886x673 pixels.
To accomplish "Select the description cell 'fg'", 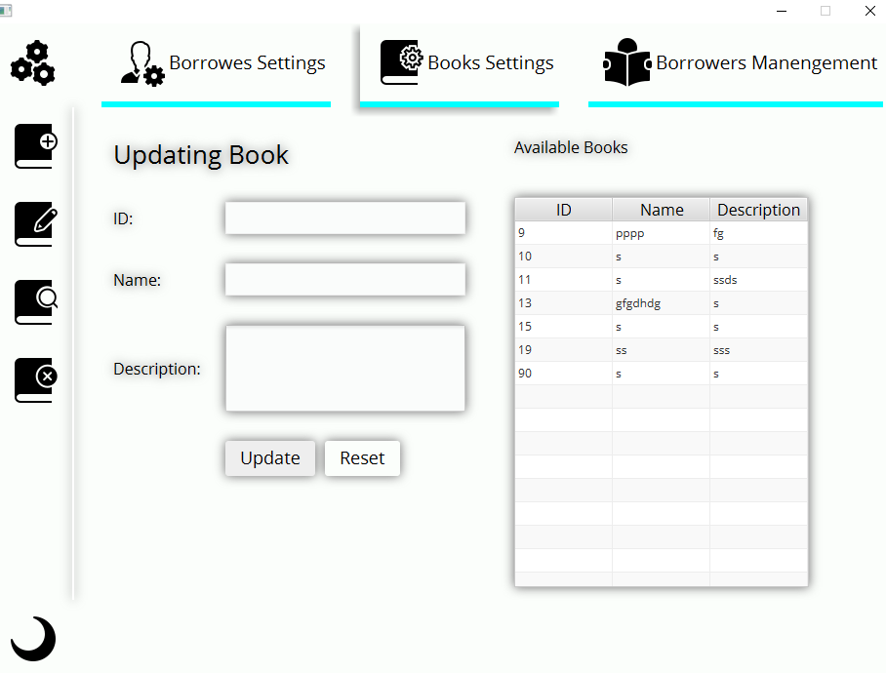I will 758,232.
